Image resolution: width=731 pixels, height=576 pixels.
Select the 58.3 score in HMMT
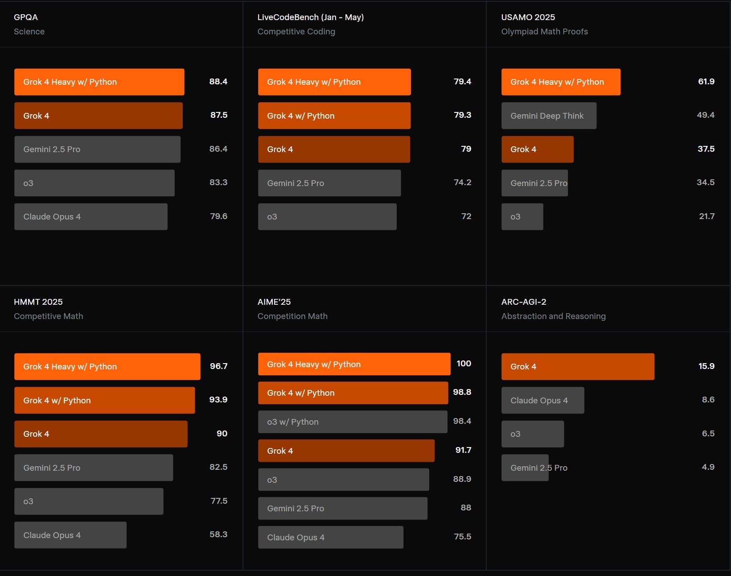point(218,534)
